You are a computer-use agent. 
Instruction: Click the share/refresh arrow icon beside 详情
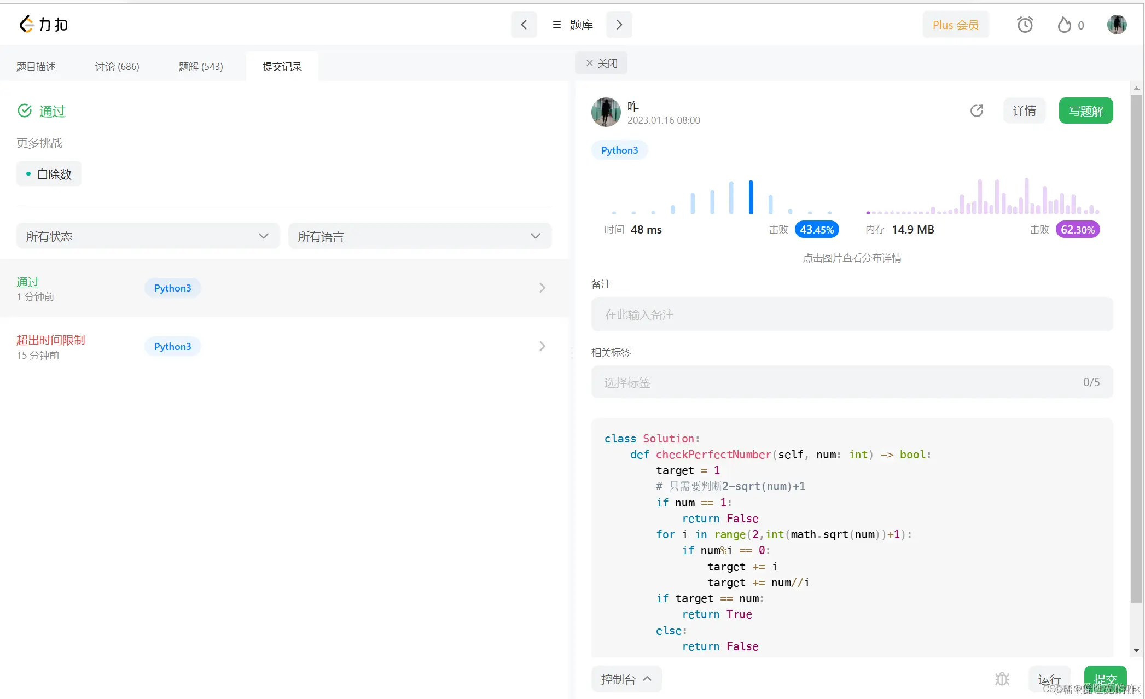(x=977, y=111)
